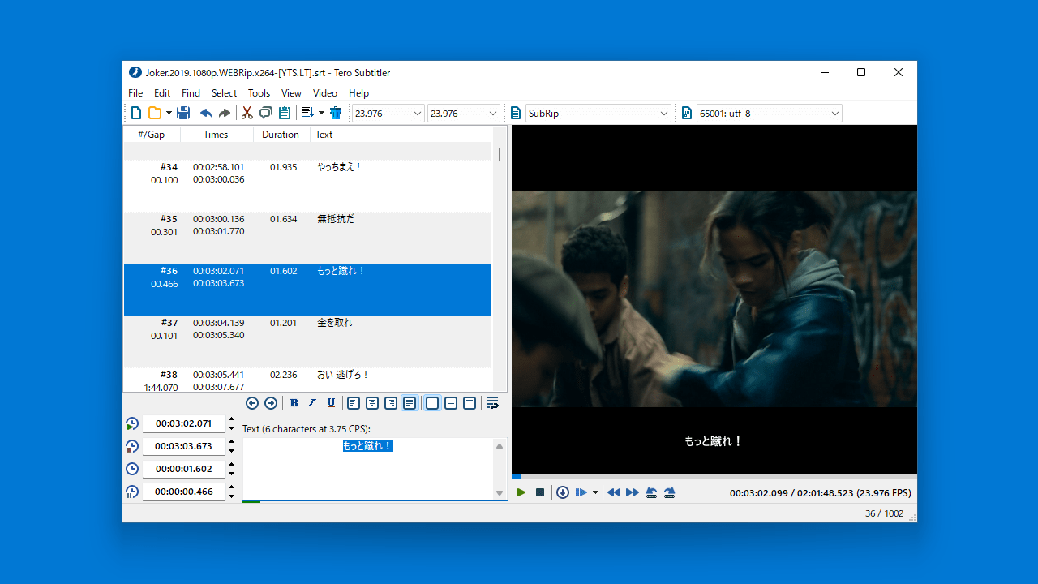Click the insert subtitle lines icon
This screenshot has height=584, width=1038.
coord(307,114)
